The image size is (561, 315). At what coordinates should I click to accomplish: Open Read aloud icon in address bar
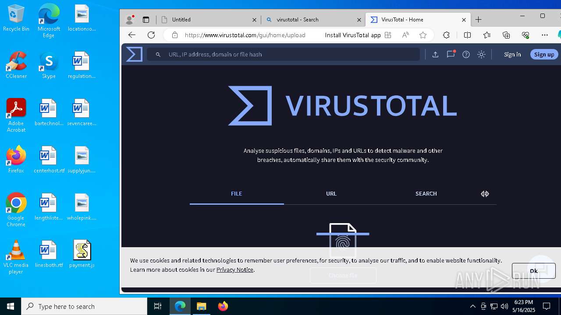(405, 35)
